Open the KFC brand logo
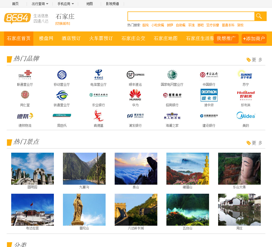Viewport: 272px width, 247px height. point(98,116)
